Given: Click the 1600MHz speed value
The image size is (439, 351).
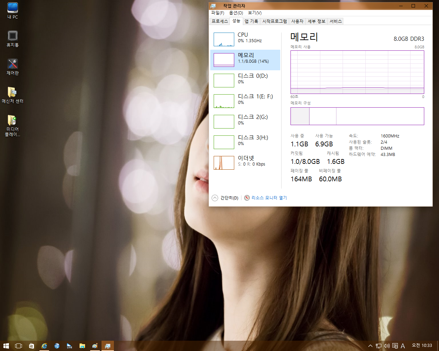Looking at the screenshot, I should pyautogui.click(x=390, y=136).
